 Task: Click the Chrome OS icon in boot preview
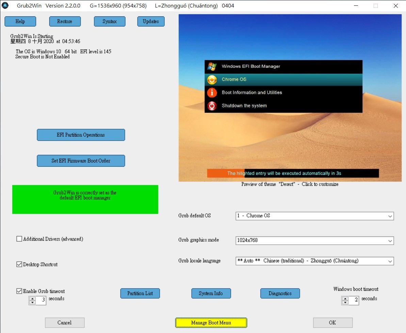pyautogui.click(x=212, y=80)
